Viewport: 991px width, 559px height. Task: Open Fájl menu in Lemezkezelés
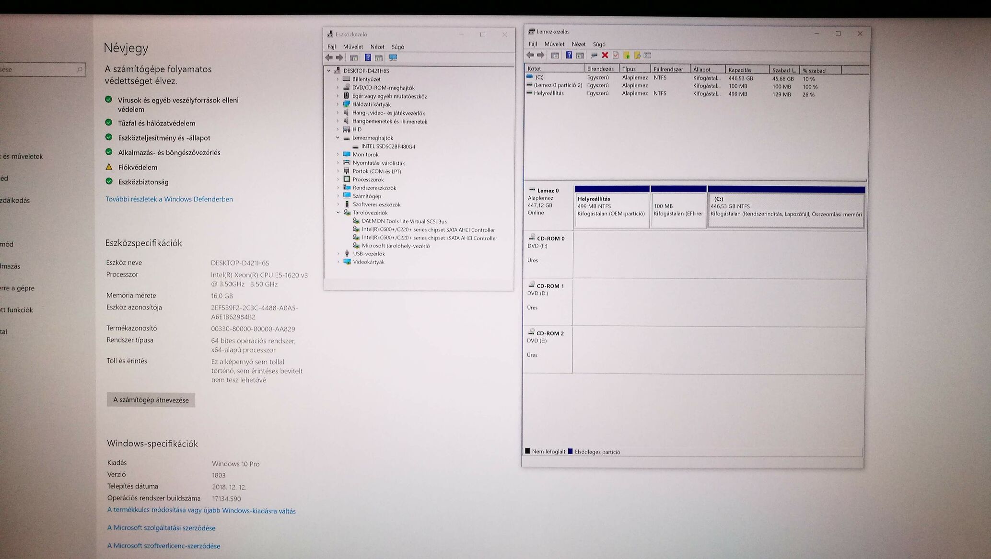tap(533, 44)
